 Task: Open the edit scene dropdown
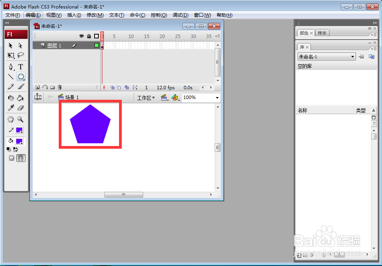[165, 98]
